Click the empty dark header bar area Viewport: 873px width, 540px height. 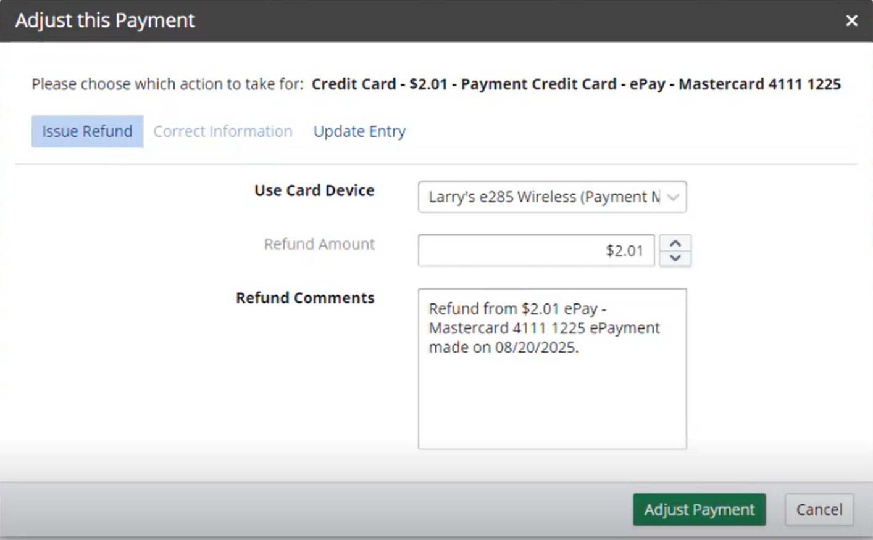pos(494,20)
